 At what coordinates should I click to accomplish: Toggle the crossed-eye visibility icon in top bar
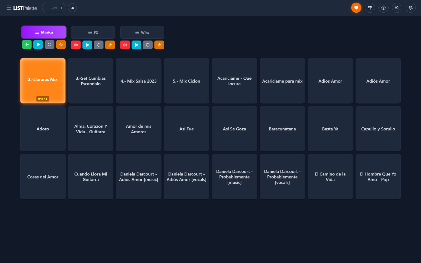pos(397,8)
